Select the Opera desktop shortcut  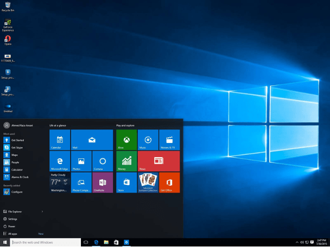point(8,41)
